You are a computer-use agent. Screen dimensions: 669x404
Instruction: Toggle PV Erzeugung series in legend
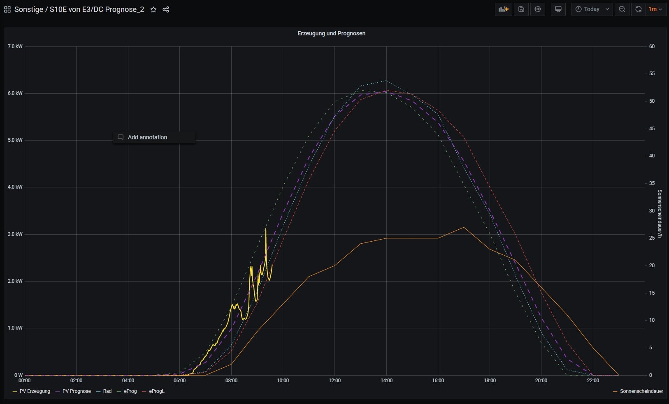tap(35, 391)
